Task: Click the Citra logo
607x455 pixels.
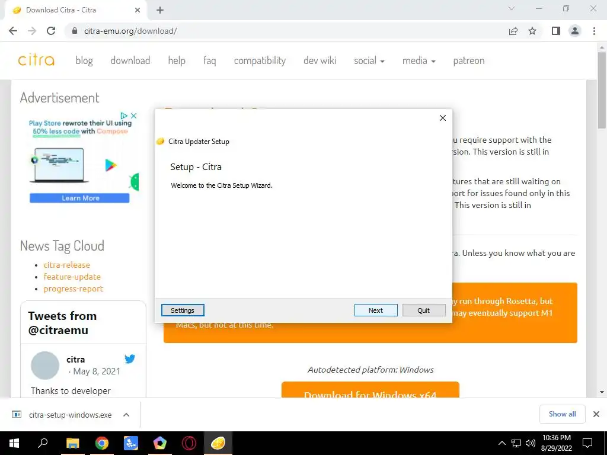Action: tap(36, 60)
